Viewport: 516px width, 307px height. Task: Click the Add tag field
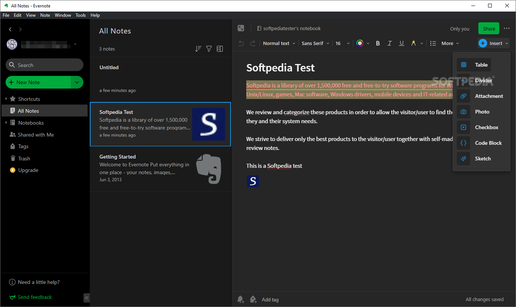click(x=270, y=300)
